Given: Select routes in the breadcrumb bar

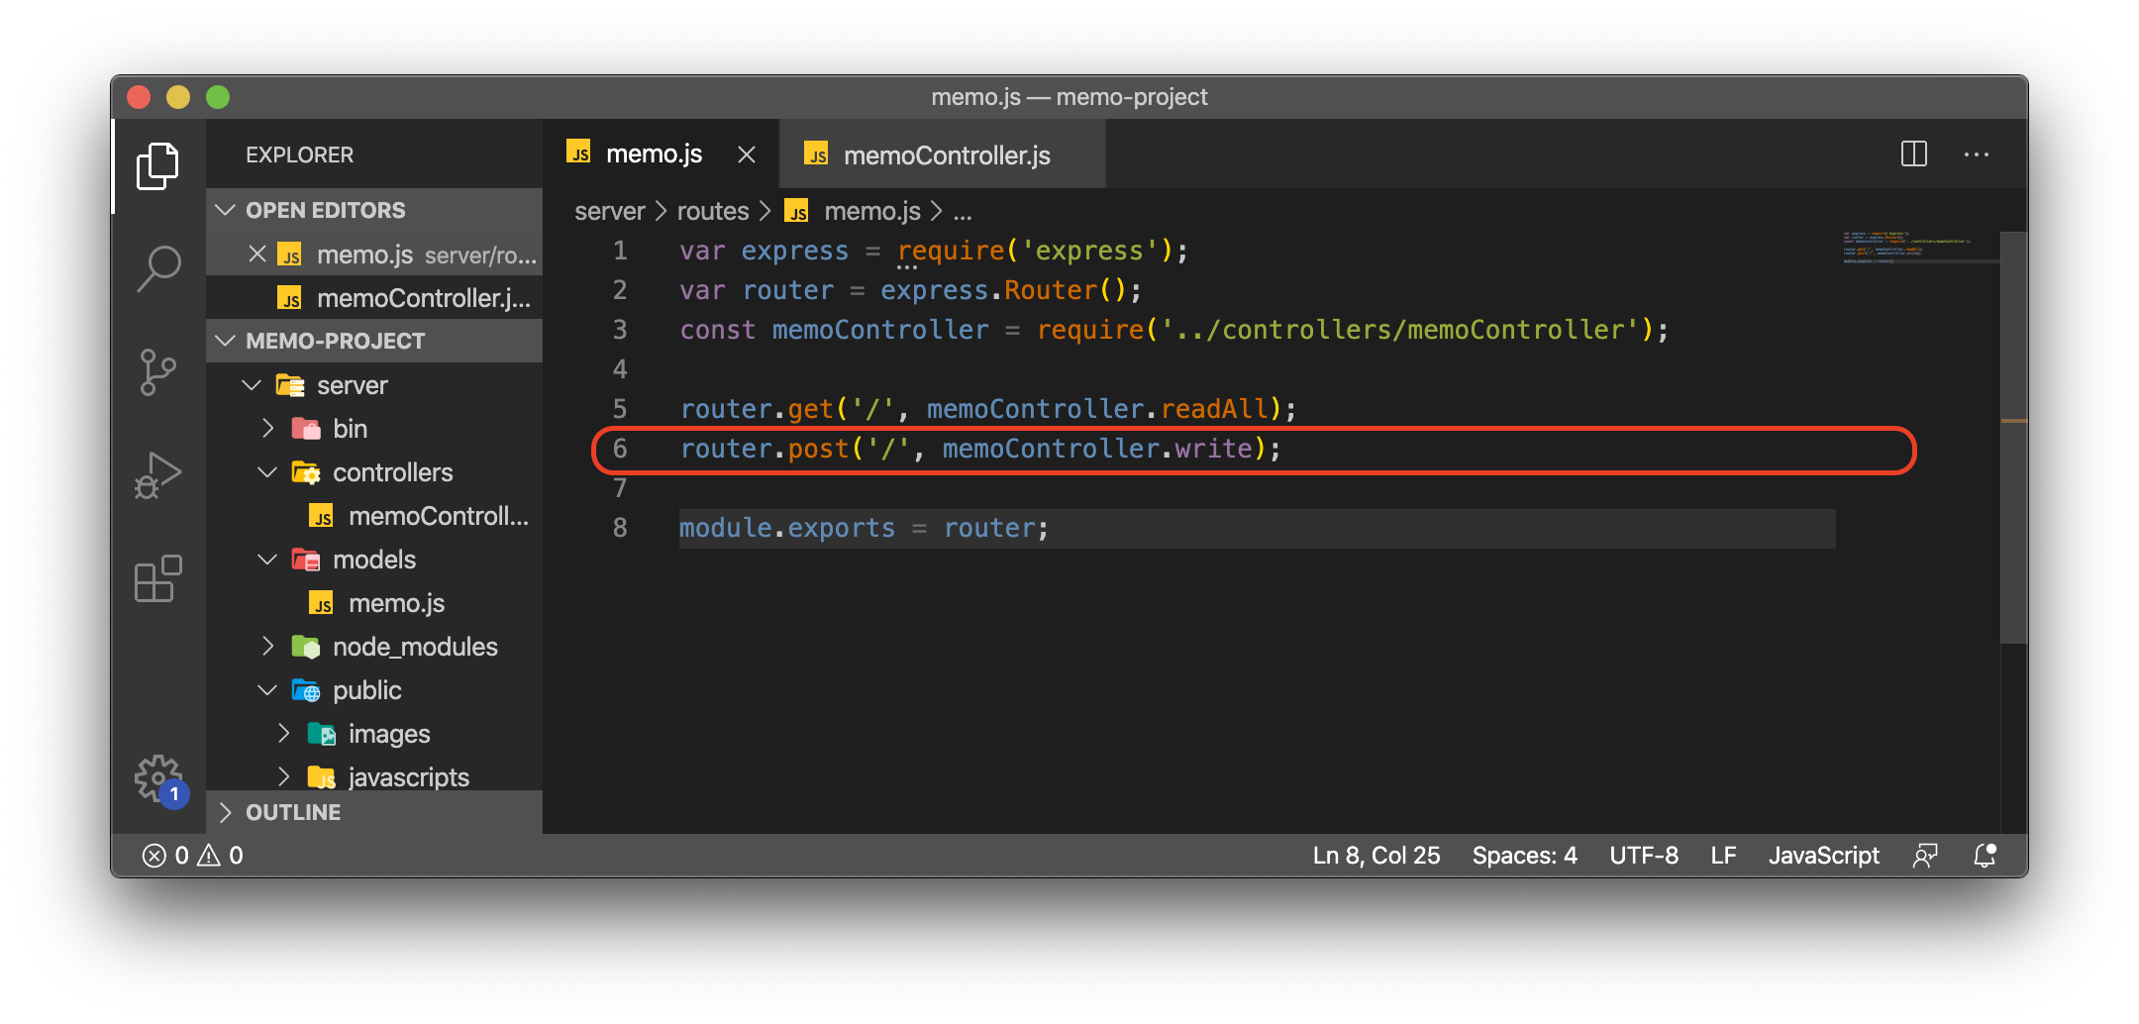Looking at the screenshot, I should point(712,210).
